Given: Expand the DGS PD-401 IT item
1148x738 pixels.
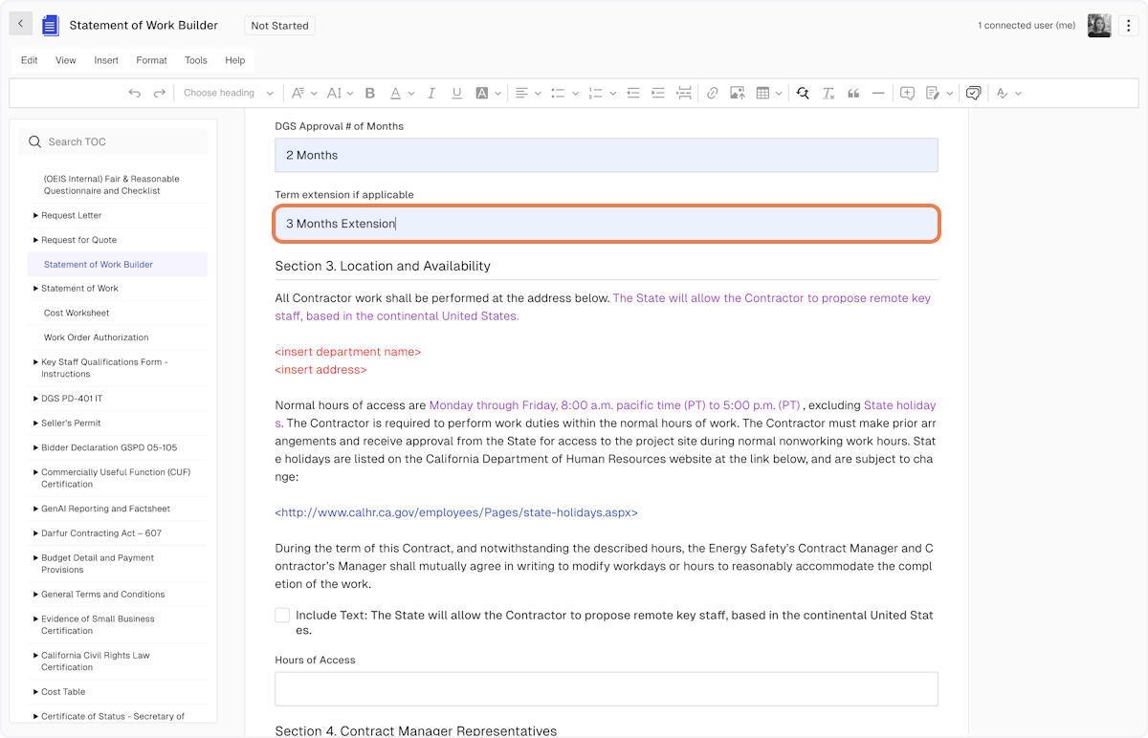Looking at the screenshot, I should pos(36,399).
